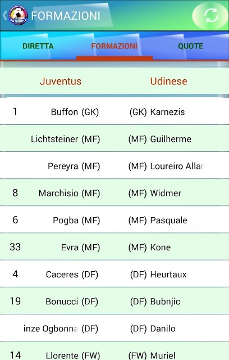Tap the back arrow chevron
This screenshot has width=229, height=360.
pyautogui.click(x=4, y=15)
